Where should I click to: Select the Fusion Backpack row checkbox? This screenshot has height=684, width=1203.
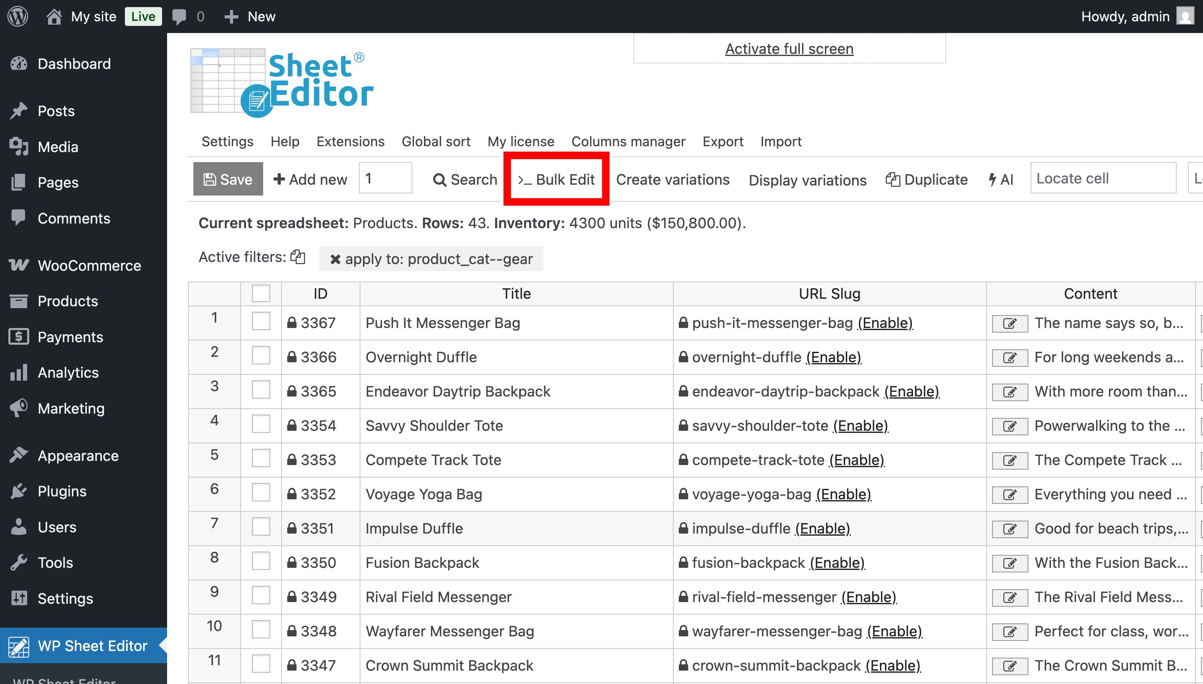[261, 562]
